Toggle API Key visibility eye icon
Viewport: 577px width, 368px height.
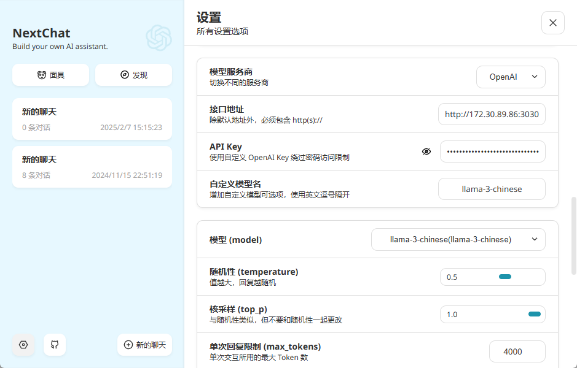click(426, 151)
